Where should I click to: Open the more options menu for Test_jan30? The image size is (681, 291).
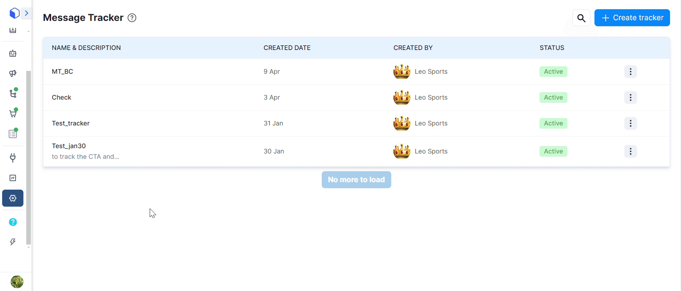point(630,151)
